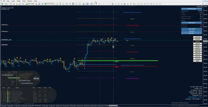Select the arrow cursor tool
The height and width of the screenshot is (107, 208).
click(x=96, y=4)
